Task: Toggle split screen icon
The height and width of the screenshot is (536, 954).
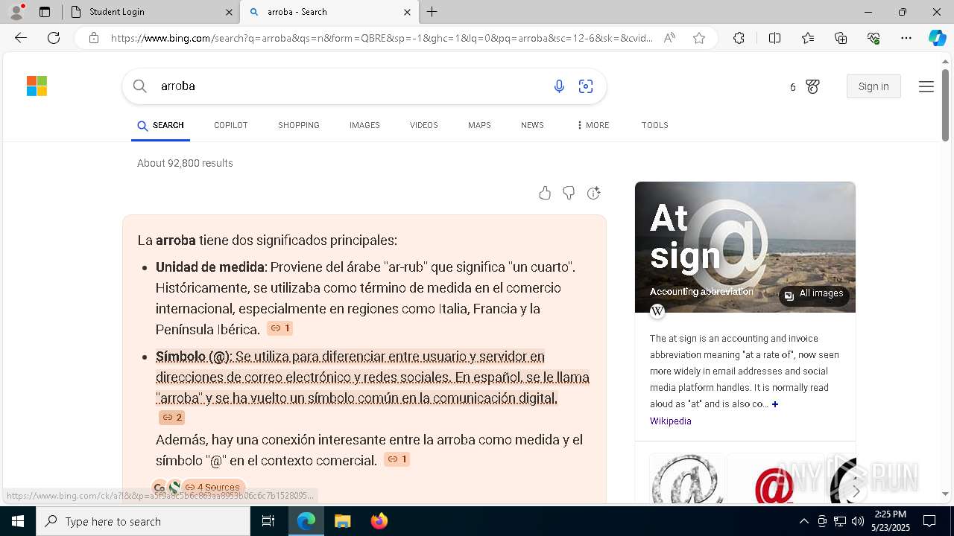Action: click(x=774, y=38)
